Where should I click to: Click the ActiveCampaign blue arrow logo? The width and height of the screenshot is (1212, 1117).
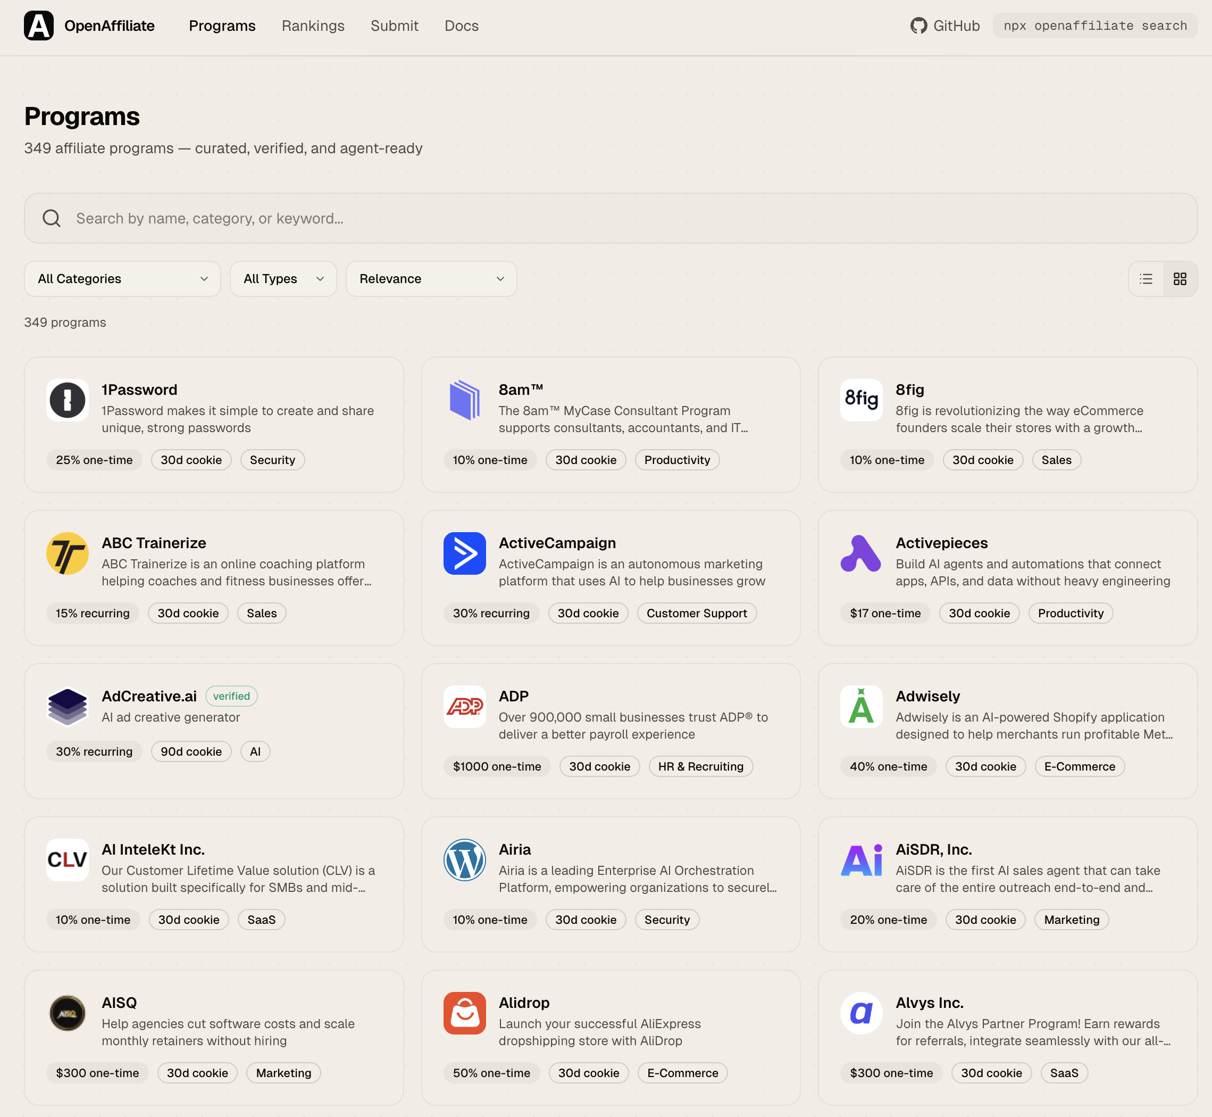coord(464,553)
